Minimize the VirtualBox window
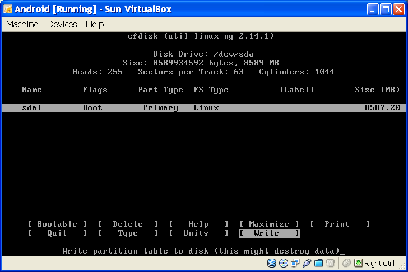The width and height of the screenshot is (408, 272). click(373, 10)
